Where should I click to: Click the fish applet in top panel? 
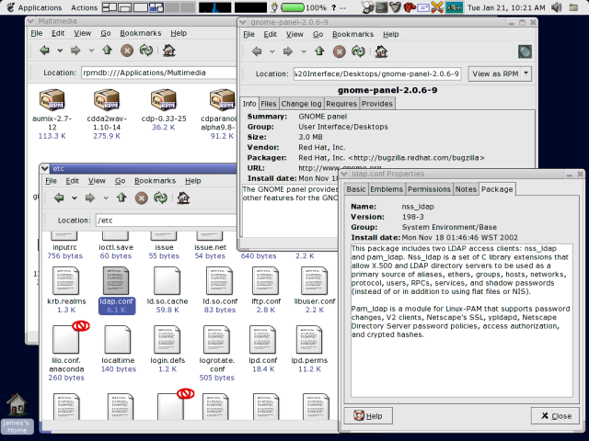tap(454, 7)
